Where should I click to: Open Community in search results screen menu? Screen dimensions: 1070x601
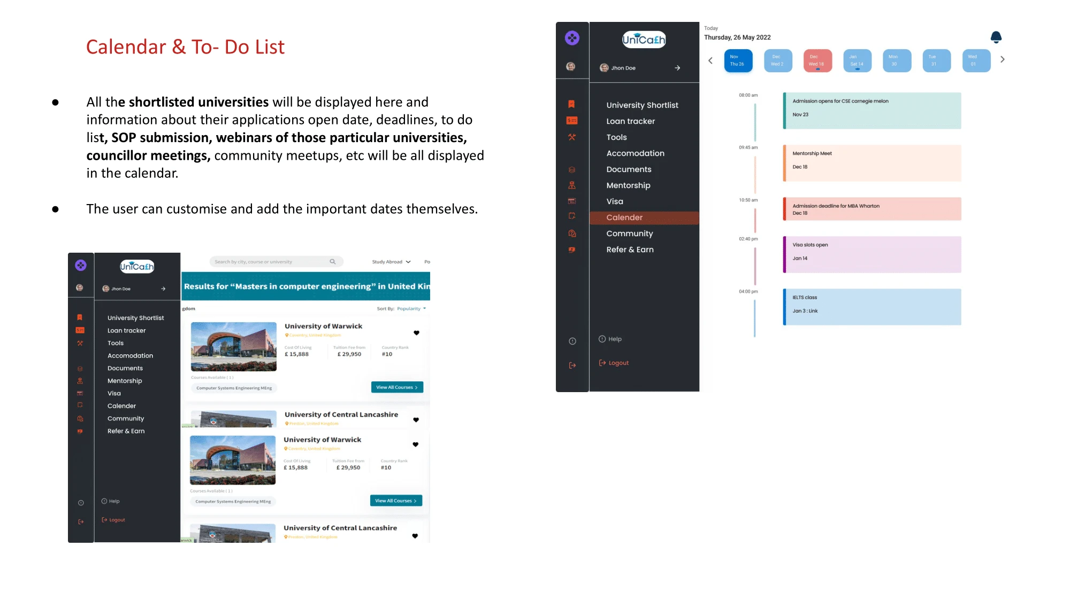(126, 419)
